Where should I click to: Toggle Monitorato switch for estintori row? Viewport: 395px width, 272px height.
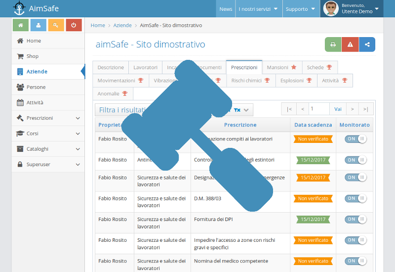coord(355,160)
